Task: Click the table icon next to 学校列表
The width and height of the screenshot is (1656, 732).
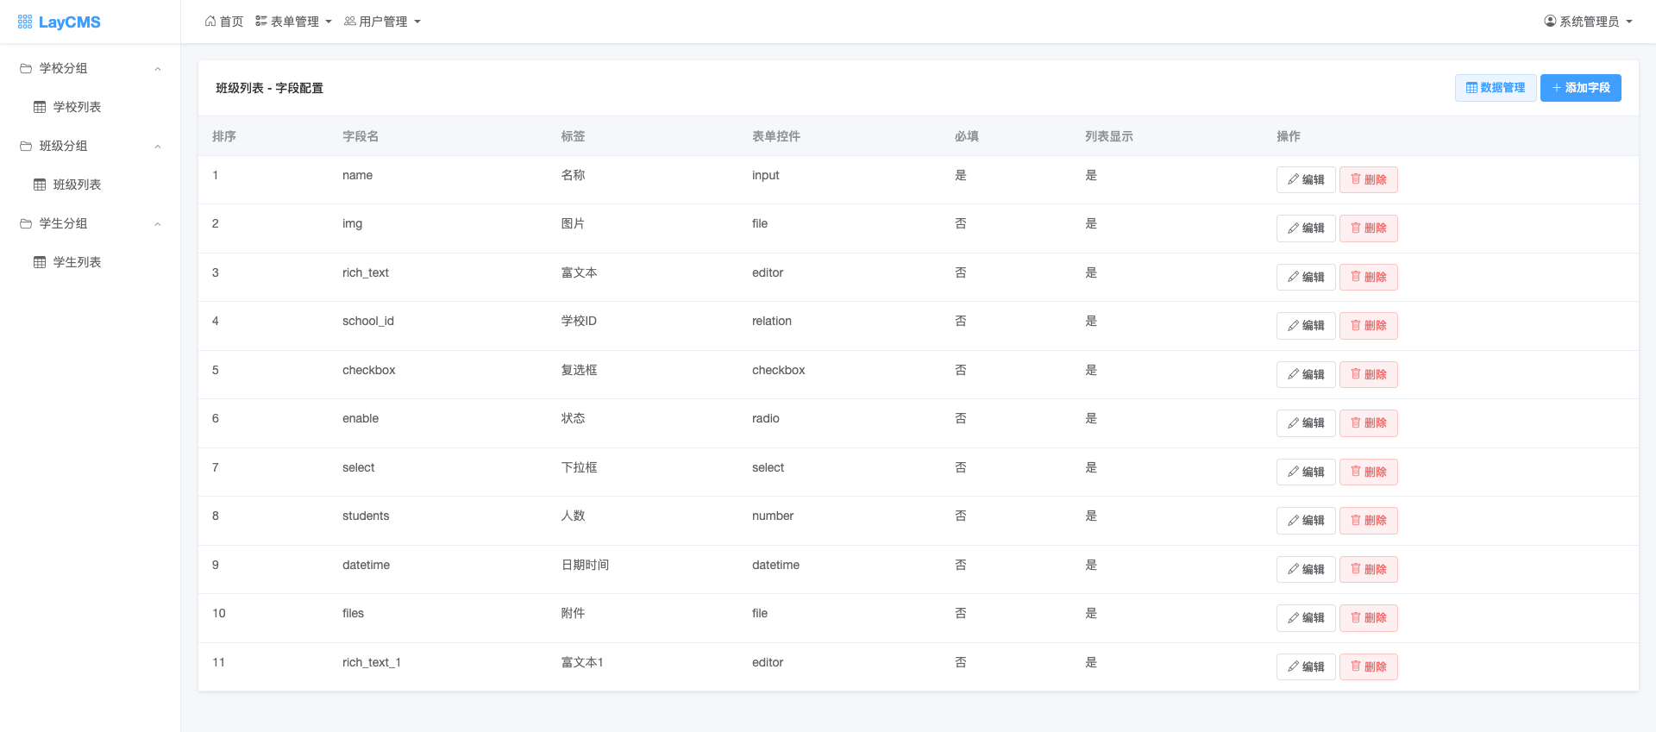Action: pyautogui.click(x=40, y=107)
